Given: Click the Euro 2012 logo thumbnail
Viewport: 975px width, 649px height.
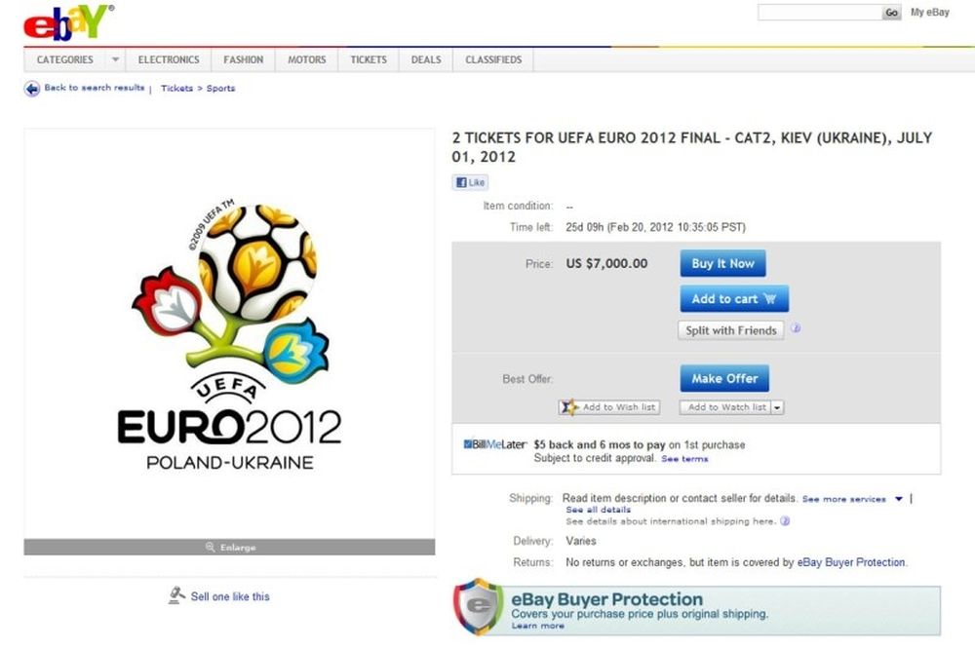Looking at the screenshot, I should point(229,334).
